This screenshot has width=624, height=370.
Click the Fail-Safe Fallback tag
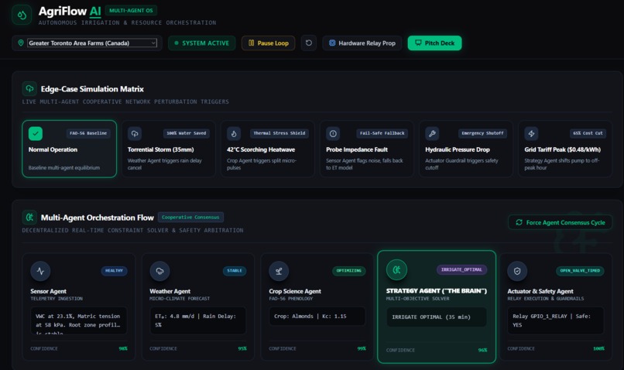click(x=382, y=133)
